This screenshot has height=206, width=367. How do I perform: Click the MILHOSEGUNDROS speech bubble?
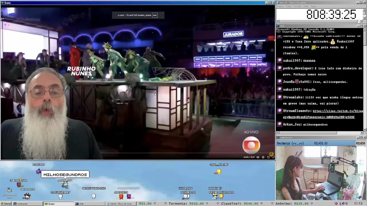[65, 175]
